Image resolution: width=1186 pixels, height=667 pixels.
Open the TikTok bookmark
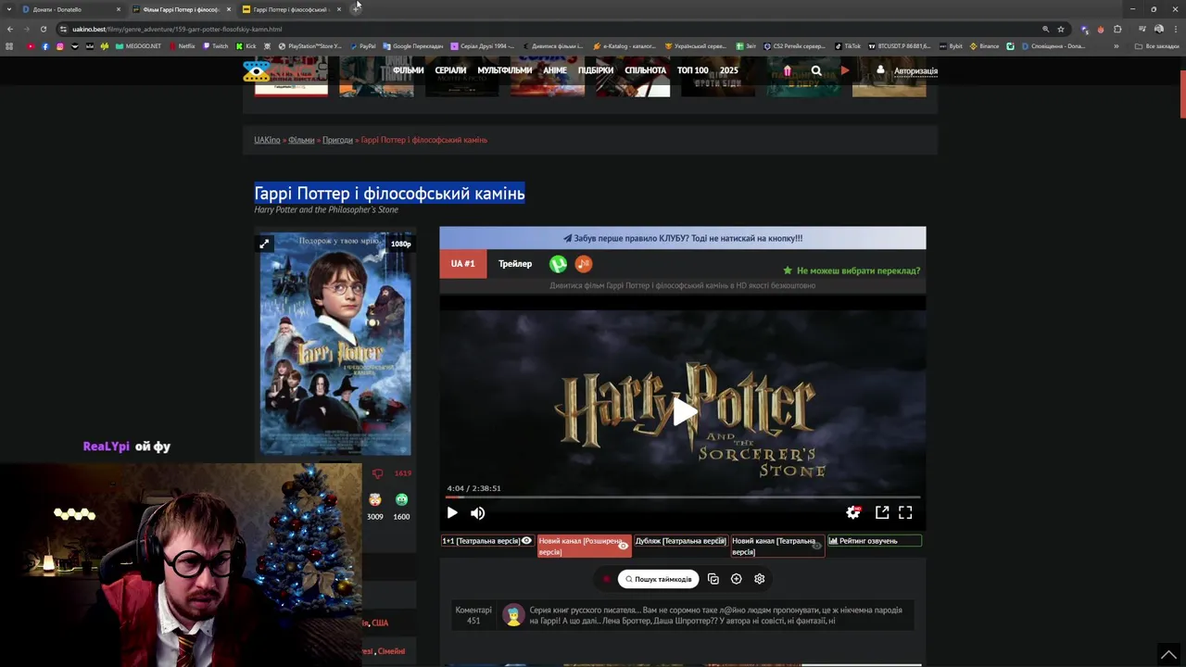click(x=848, y=46)
